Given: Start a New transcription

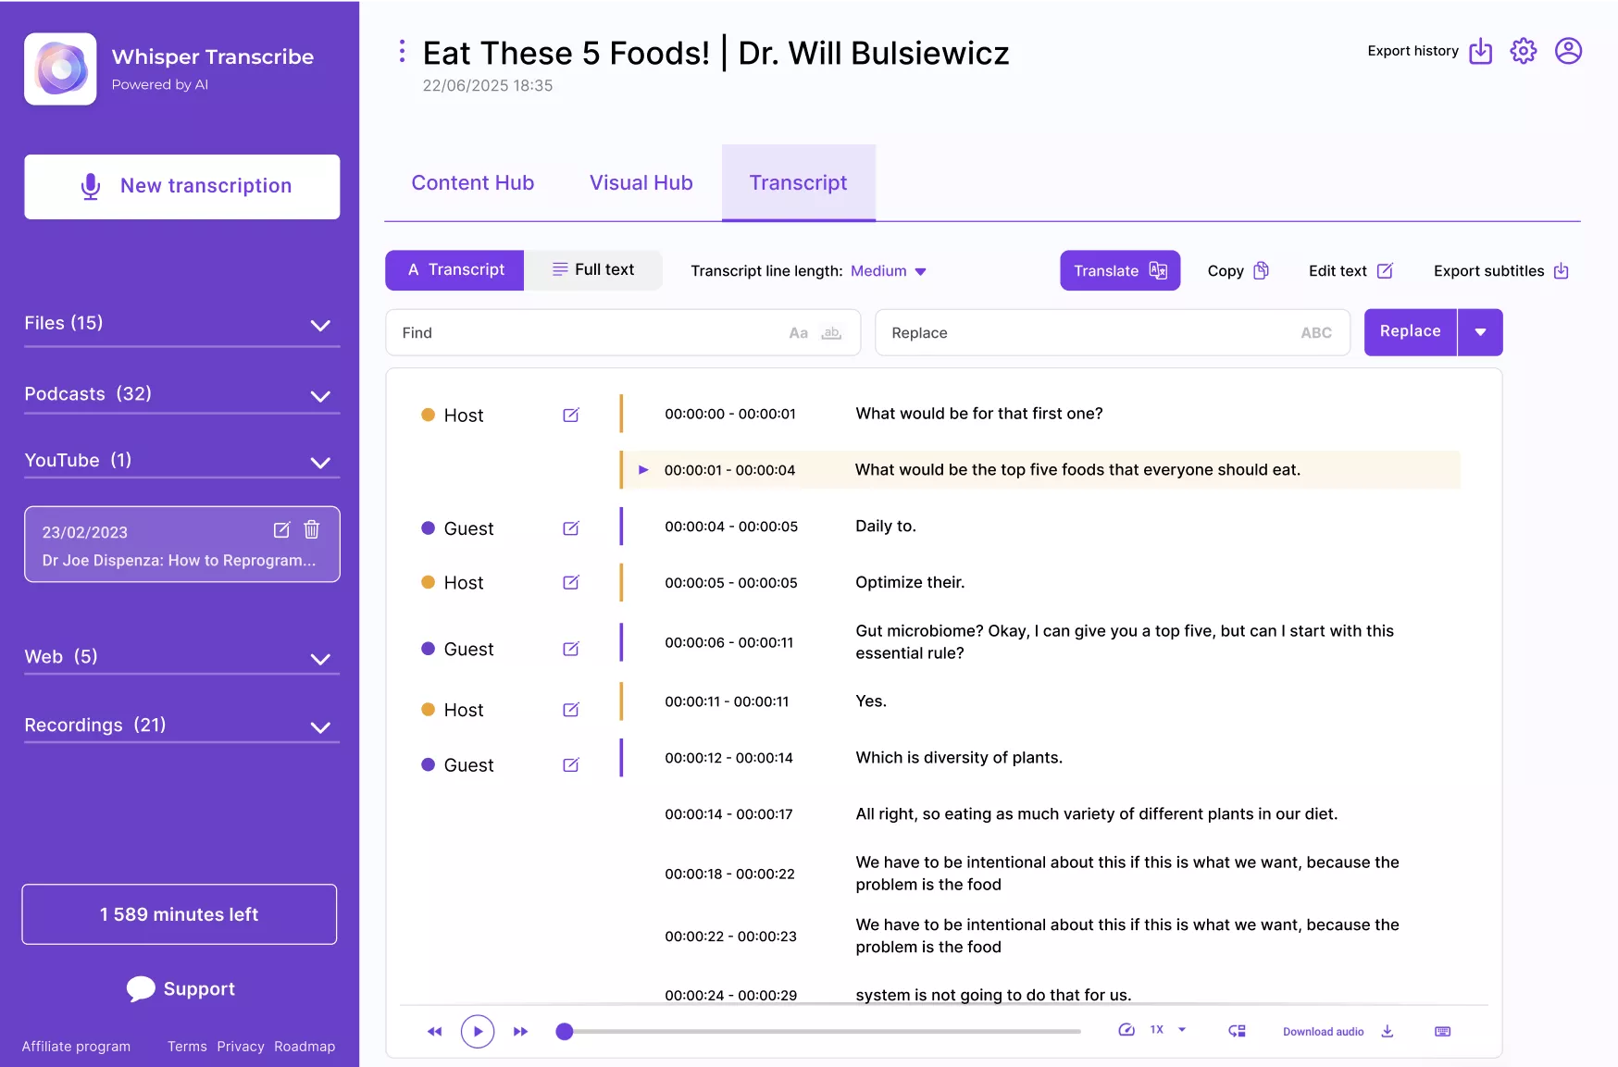Looking at the screenshot, I should coord(182,187).
